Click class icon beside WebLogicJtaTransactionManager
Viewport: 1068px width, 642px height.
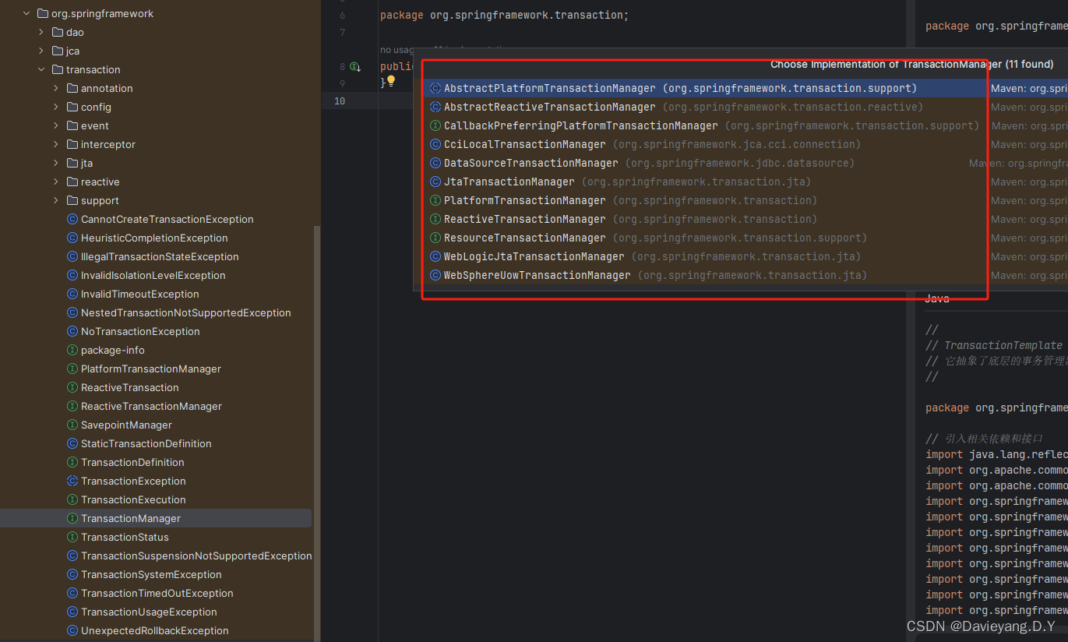click(x=435, y=256)
